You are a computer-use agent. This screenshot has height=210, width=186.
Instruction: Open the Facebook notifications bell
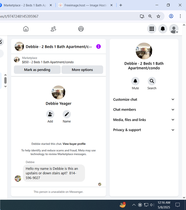(163, 29)
